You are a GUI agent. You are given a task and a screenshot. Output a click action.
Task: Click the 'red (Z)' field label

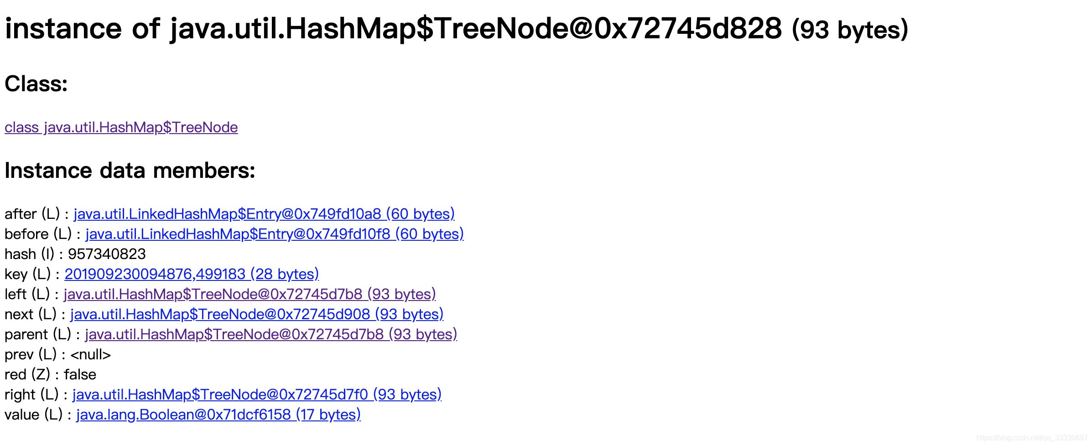click(27, 374)
